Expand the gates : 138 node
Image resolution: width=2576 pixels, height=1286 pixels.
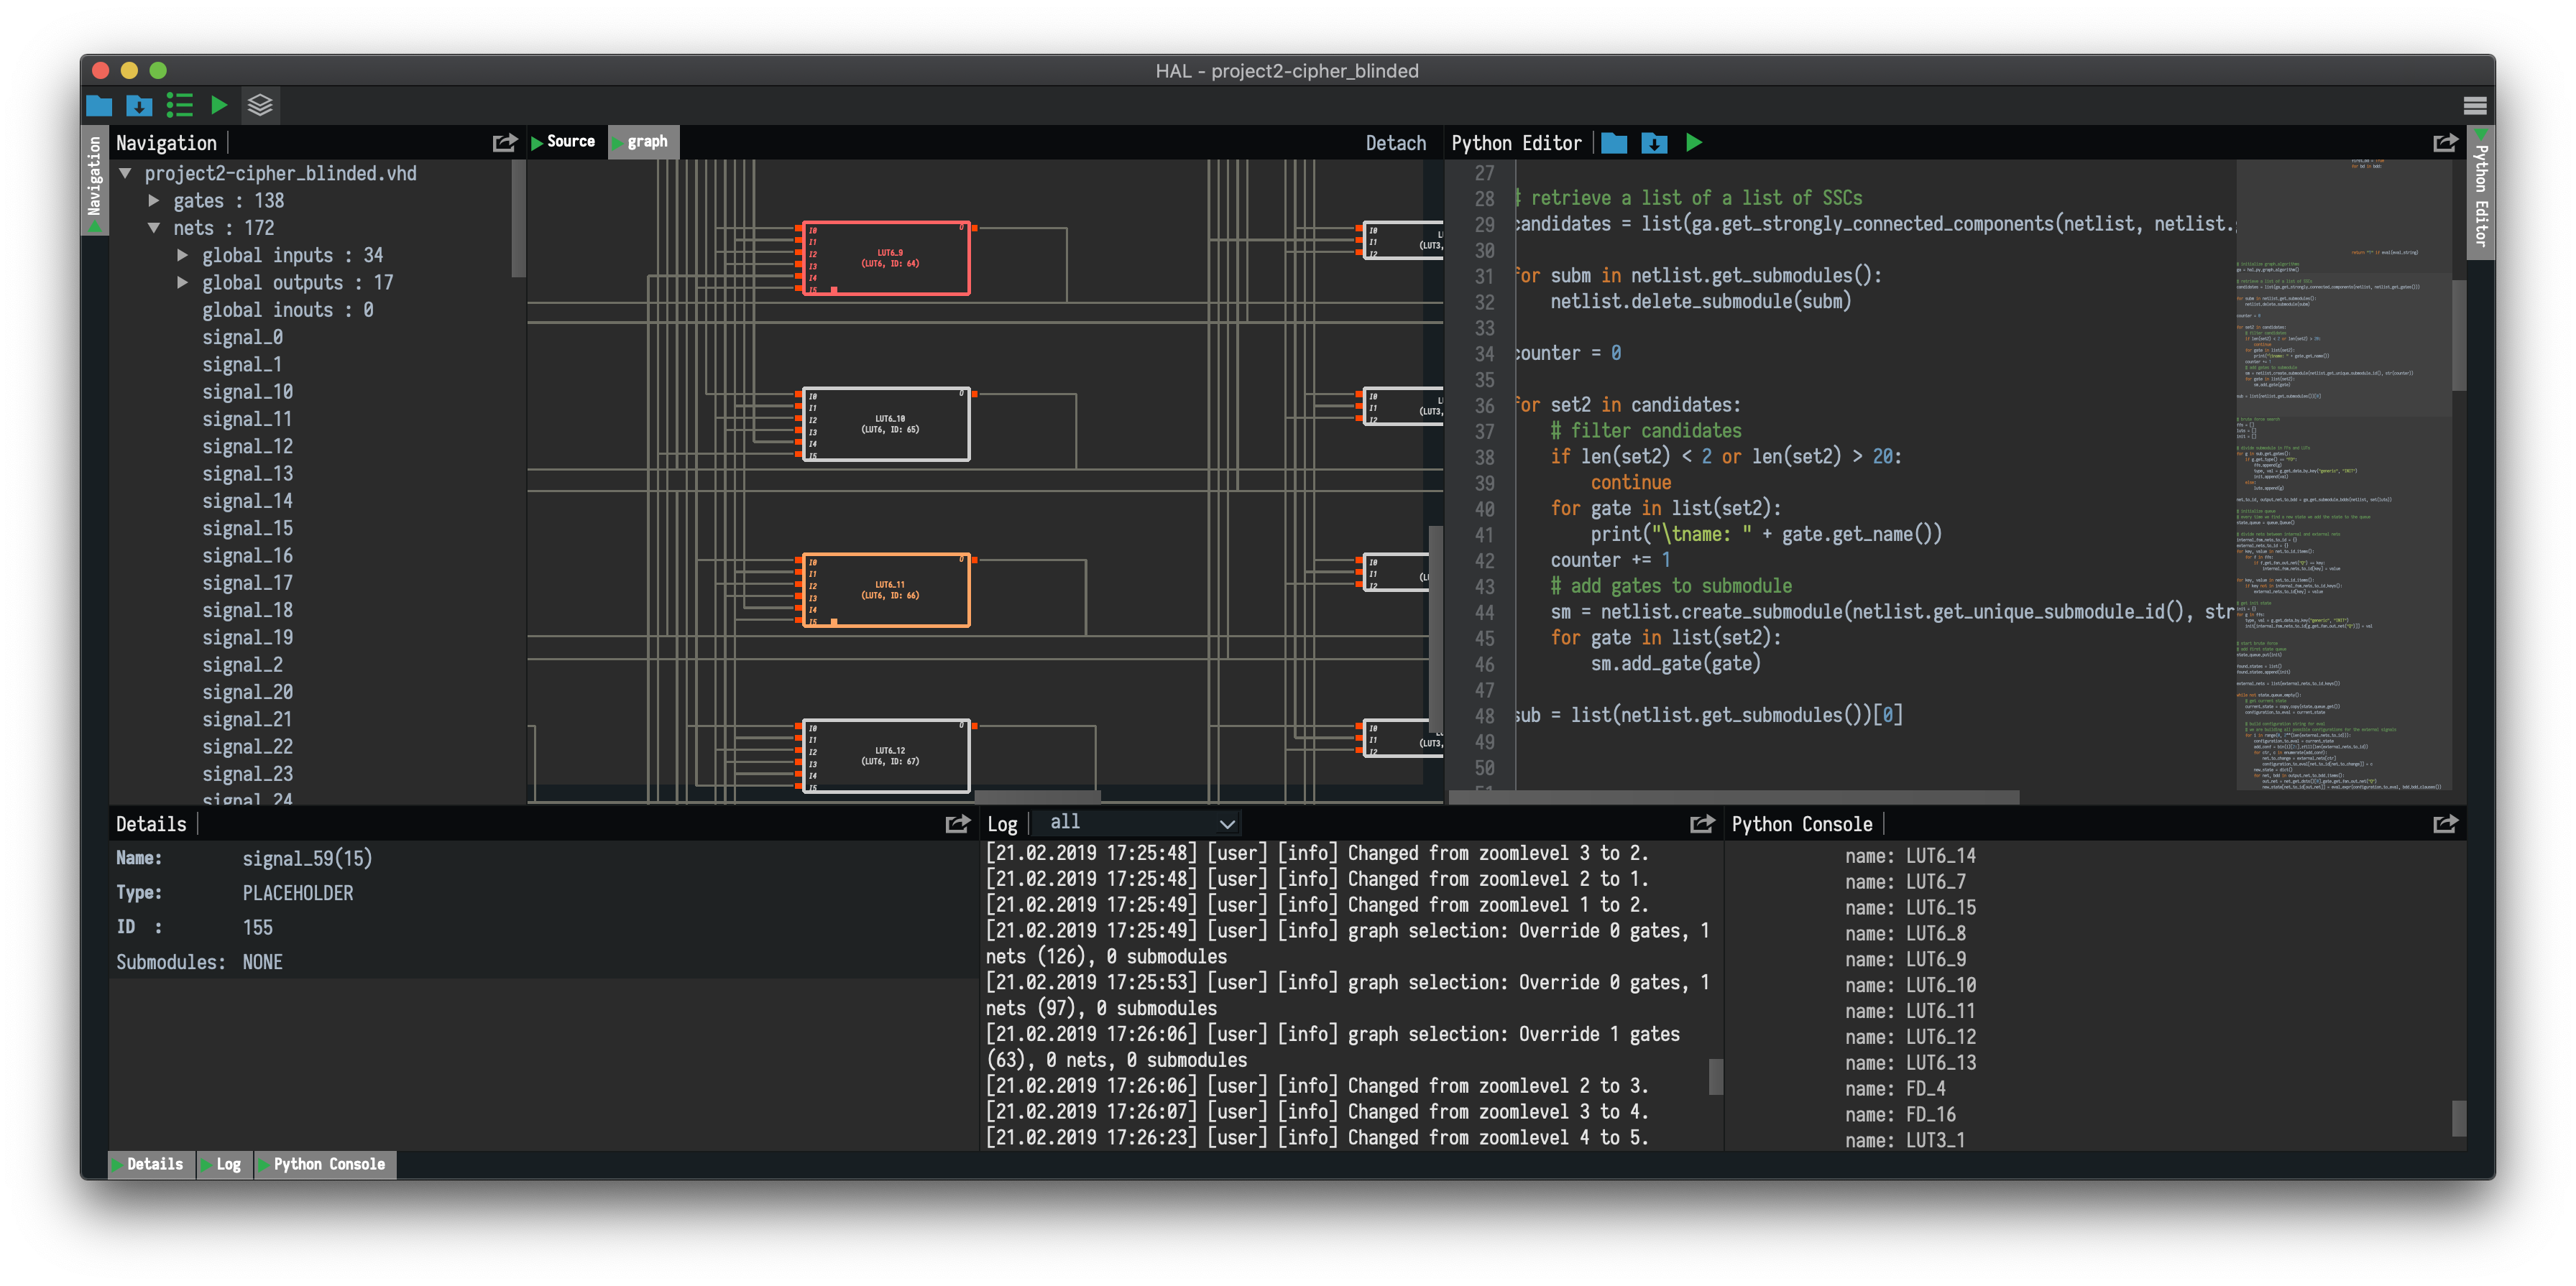click(154, 201)
